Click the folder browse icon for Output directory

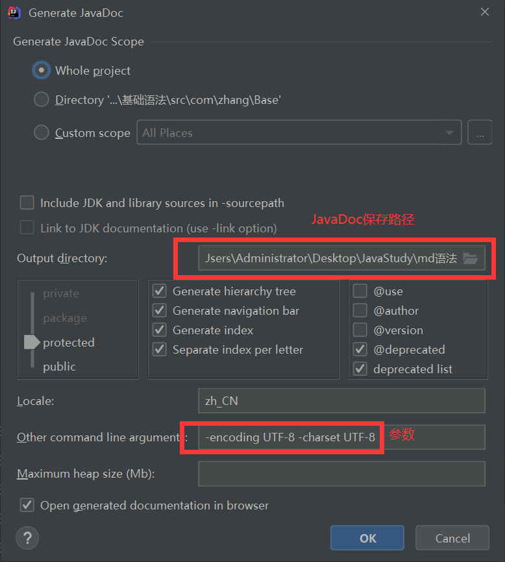tap(471, 259)
